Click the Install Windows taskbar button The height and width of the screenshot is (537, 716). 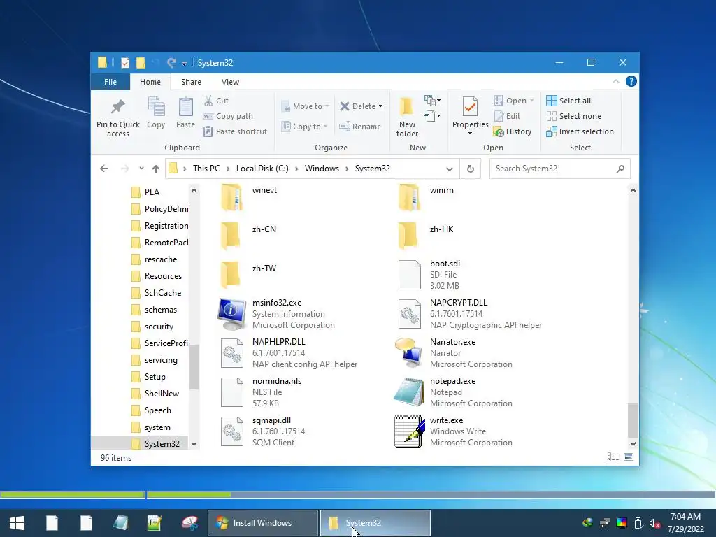(x=263, y=523)
